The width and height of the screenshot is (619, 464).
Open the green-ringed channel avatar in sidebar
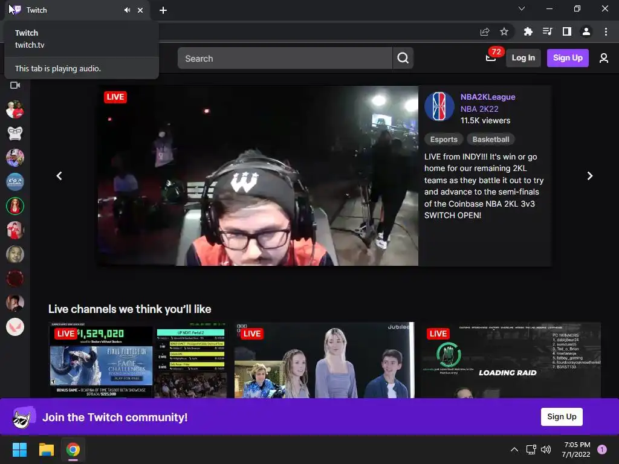pos(15,206)
